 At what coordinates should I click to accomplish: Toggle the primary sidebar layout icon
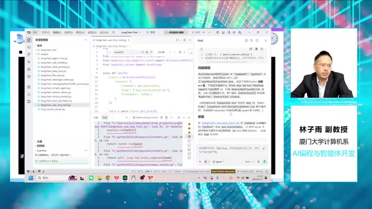pyautogui.click(x=218, y=33)
